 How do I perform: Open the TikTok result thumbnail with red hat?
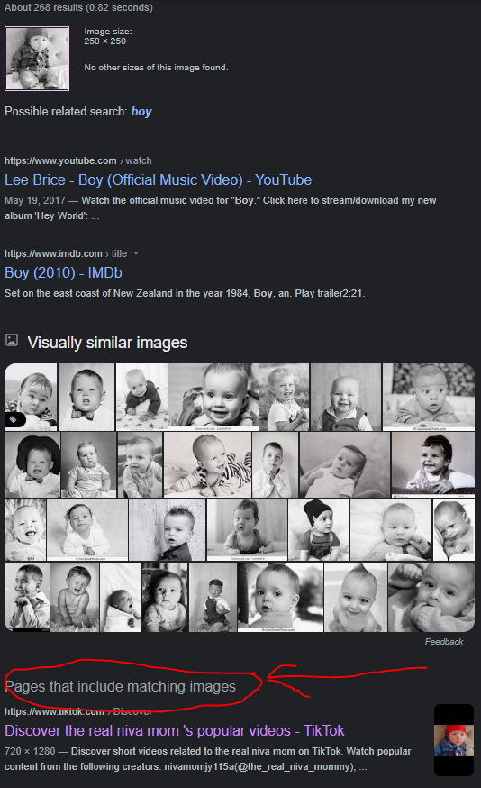[x=454, y=739]
